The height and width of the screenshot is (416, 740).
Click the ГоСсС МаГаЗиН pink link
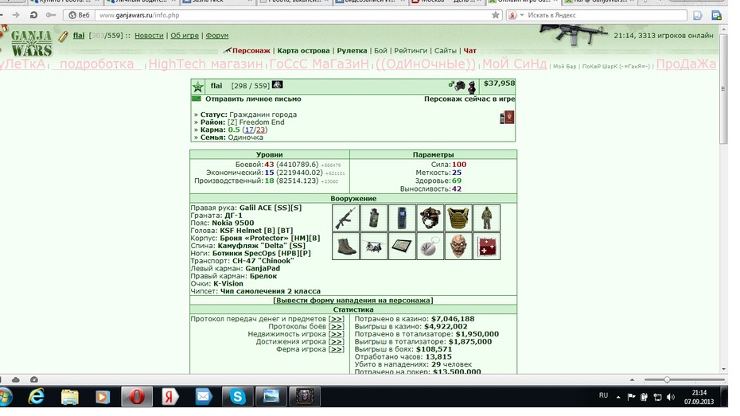tap(319, 64)
